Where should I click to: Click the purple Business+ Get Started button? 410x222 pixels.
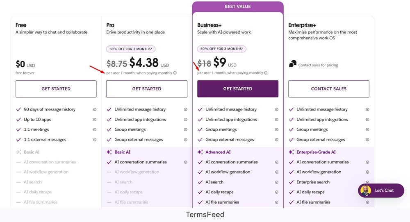[238, 89]
